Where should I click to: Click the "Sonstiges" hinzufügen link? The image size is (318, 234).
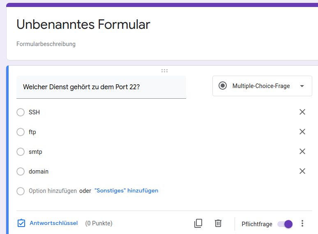(126, 191)
